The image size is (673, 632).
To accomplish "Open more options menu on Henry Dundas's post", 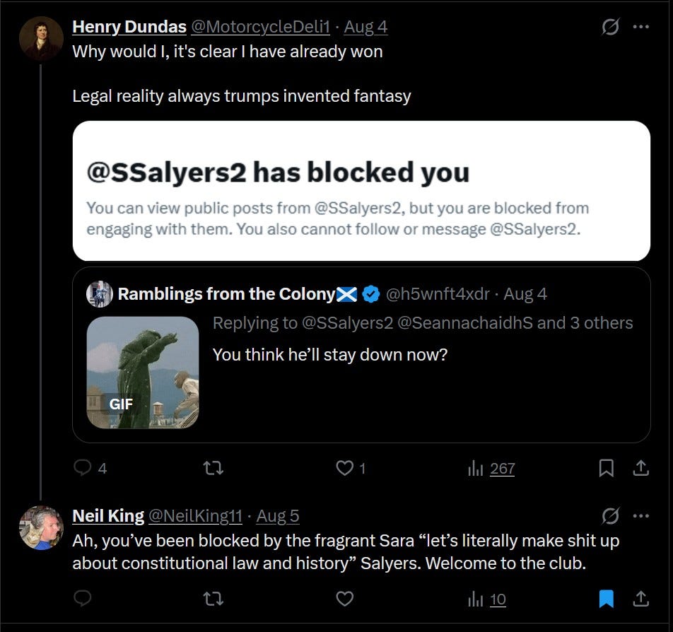I will 640,27.
